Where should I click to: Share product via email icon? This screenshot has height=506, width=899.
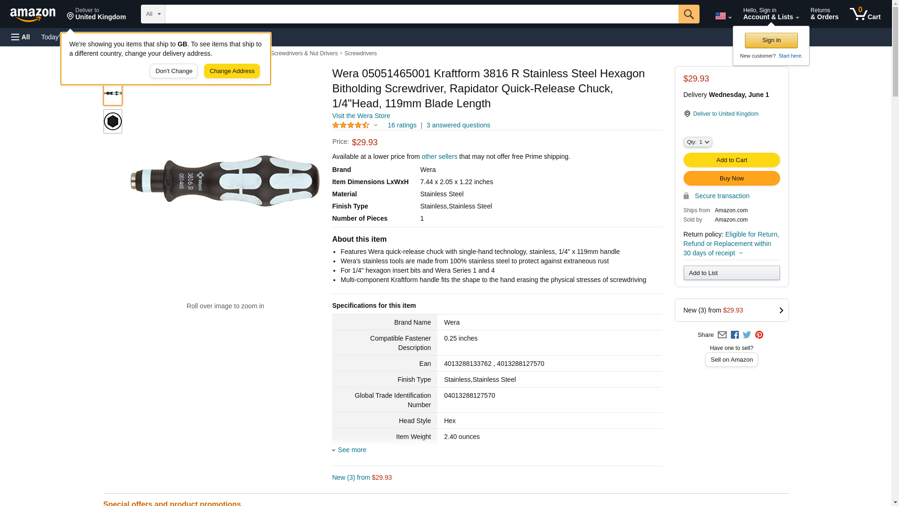coord(722,335)
